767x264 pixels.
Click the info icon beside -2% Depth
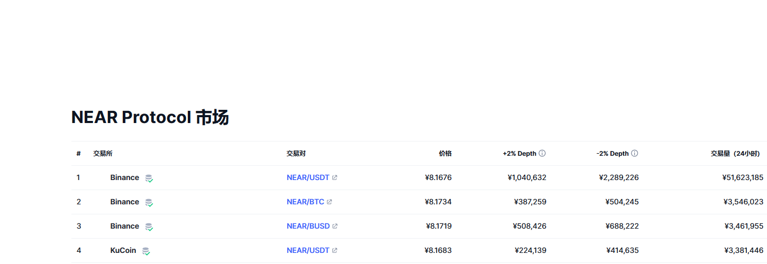(x=635, y=154)
